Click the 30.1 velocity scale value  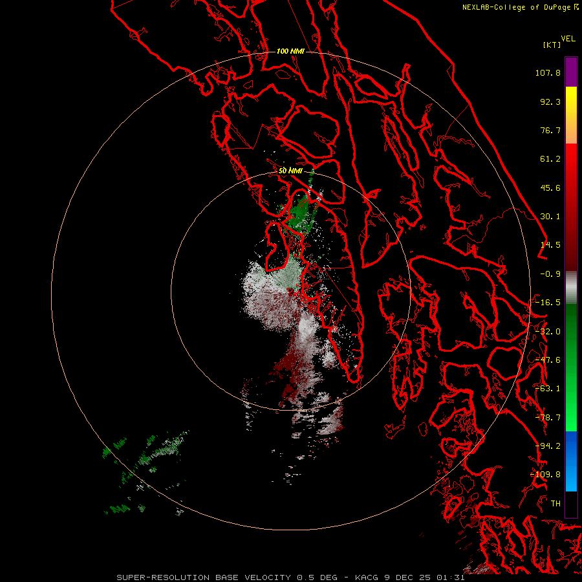pos(550,217)
